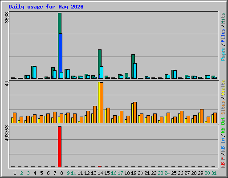Click the green 'Hits' legend label
The image size is (228, 178).
point(223,18)
